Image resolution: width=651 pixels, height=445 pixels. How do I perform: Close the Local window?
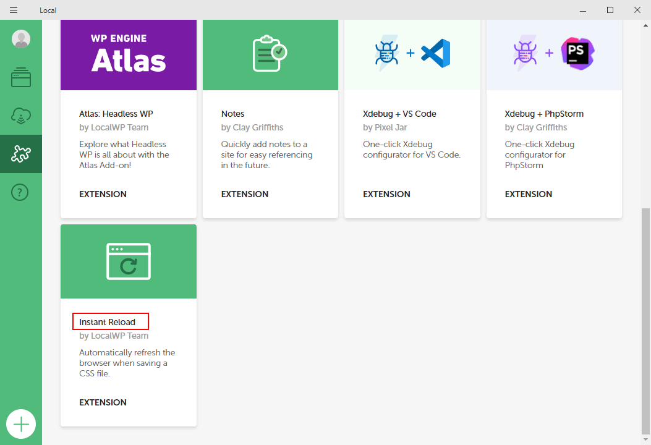pos(637,10)
